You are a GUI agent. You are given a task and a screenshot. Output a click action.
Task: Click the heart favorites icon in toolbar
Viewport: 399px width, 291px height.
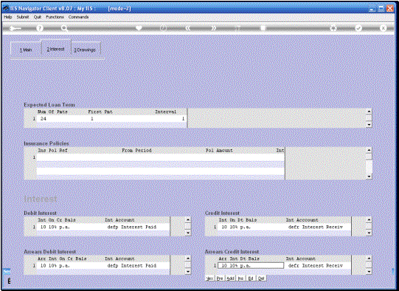click(139, 28)
